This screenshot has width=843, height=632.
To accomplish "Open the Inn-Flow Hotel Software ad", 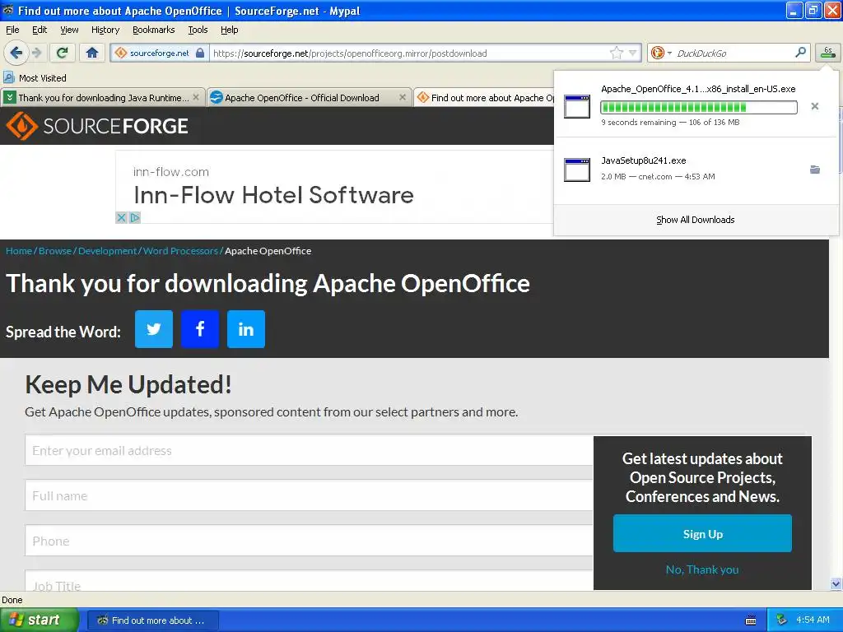I will pyautogui.click(x=273, y=194).
